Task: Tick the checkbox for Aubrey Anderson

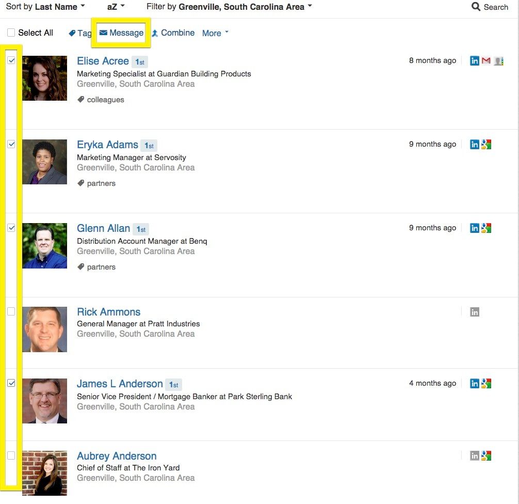Action: tap(11, 455)
